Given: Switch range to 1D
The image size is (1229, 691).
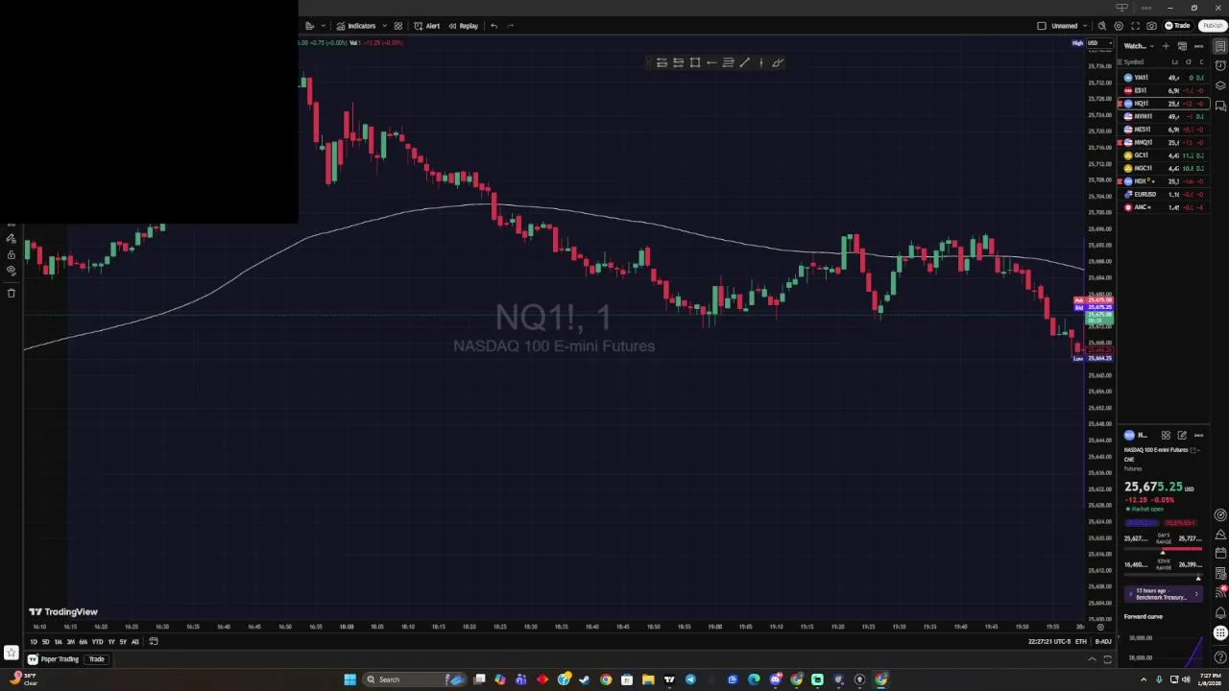Looking at the screenshot, I should pos(34,642).
